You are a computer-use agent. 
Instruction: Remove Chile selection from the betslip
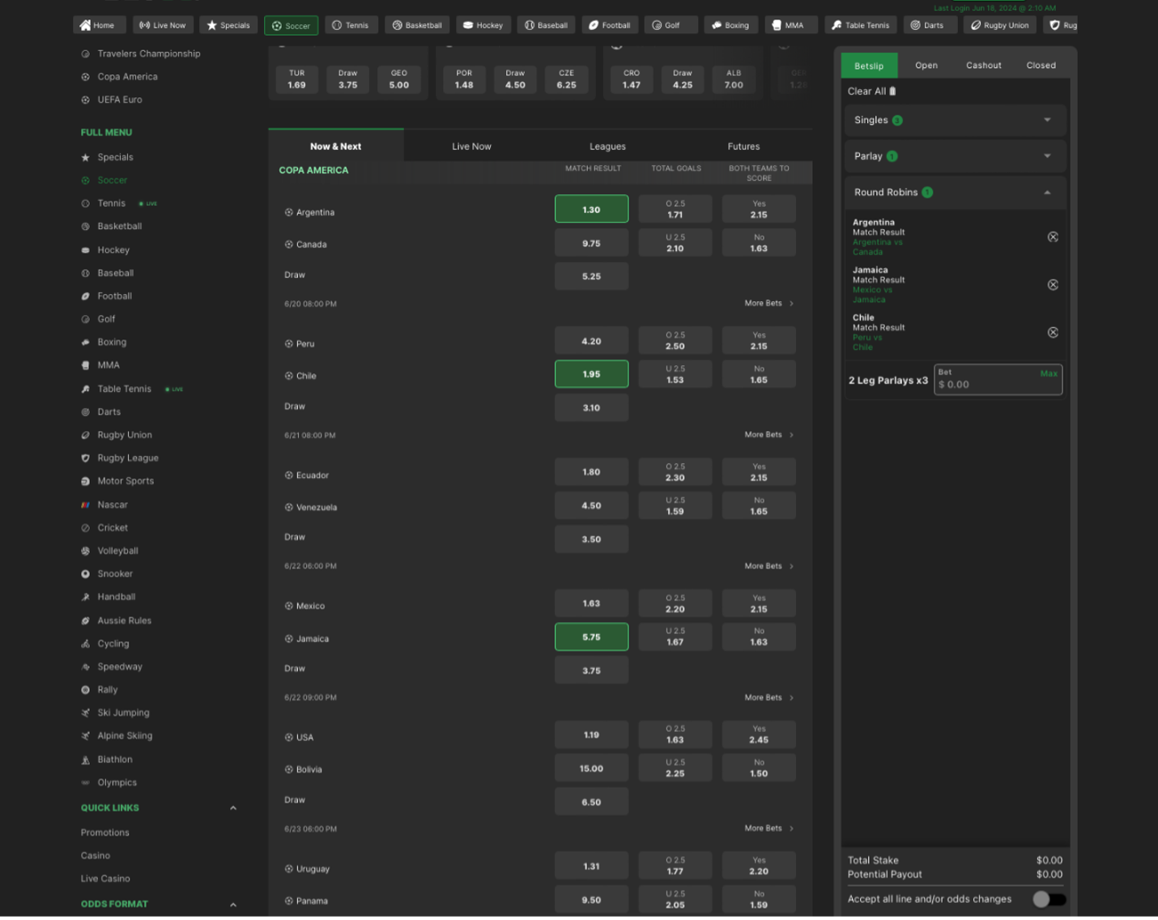click(1053, 333)
